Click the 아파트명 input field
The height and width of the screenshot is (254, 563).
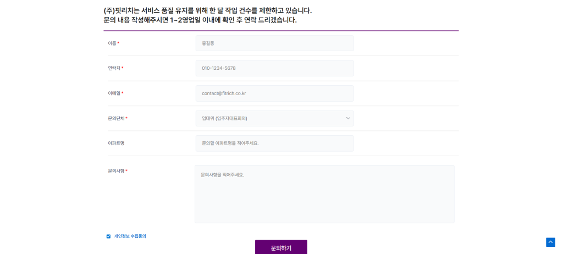[x=274, y=143]
